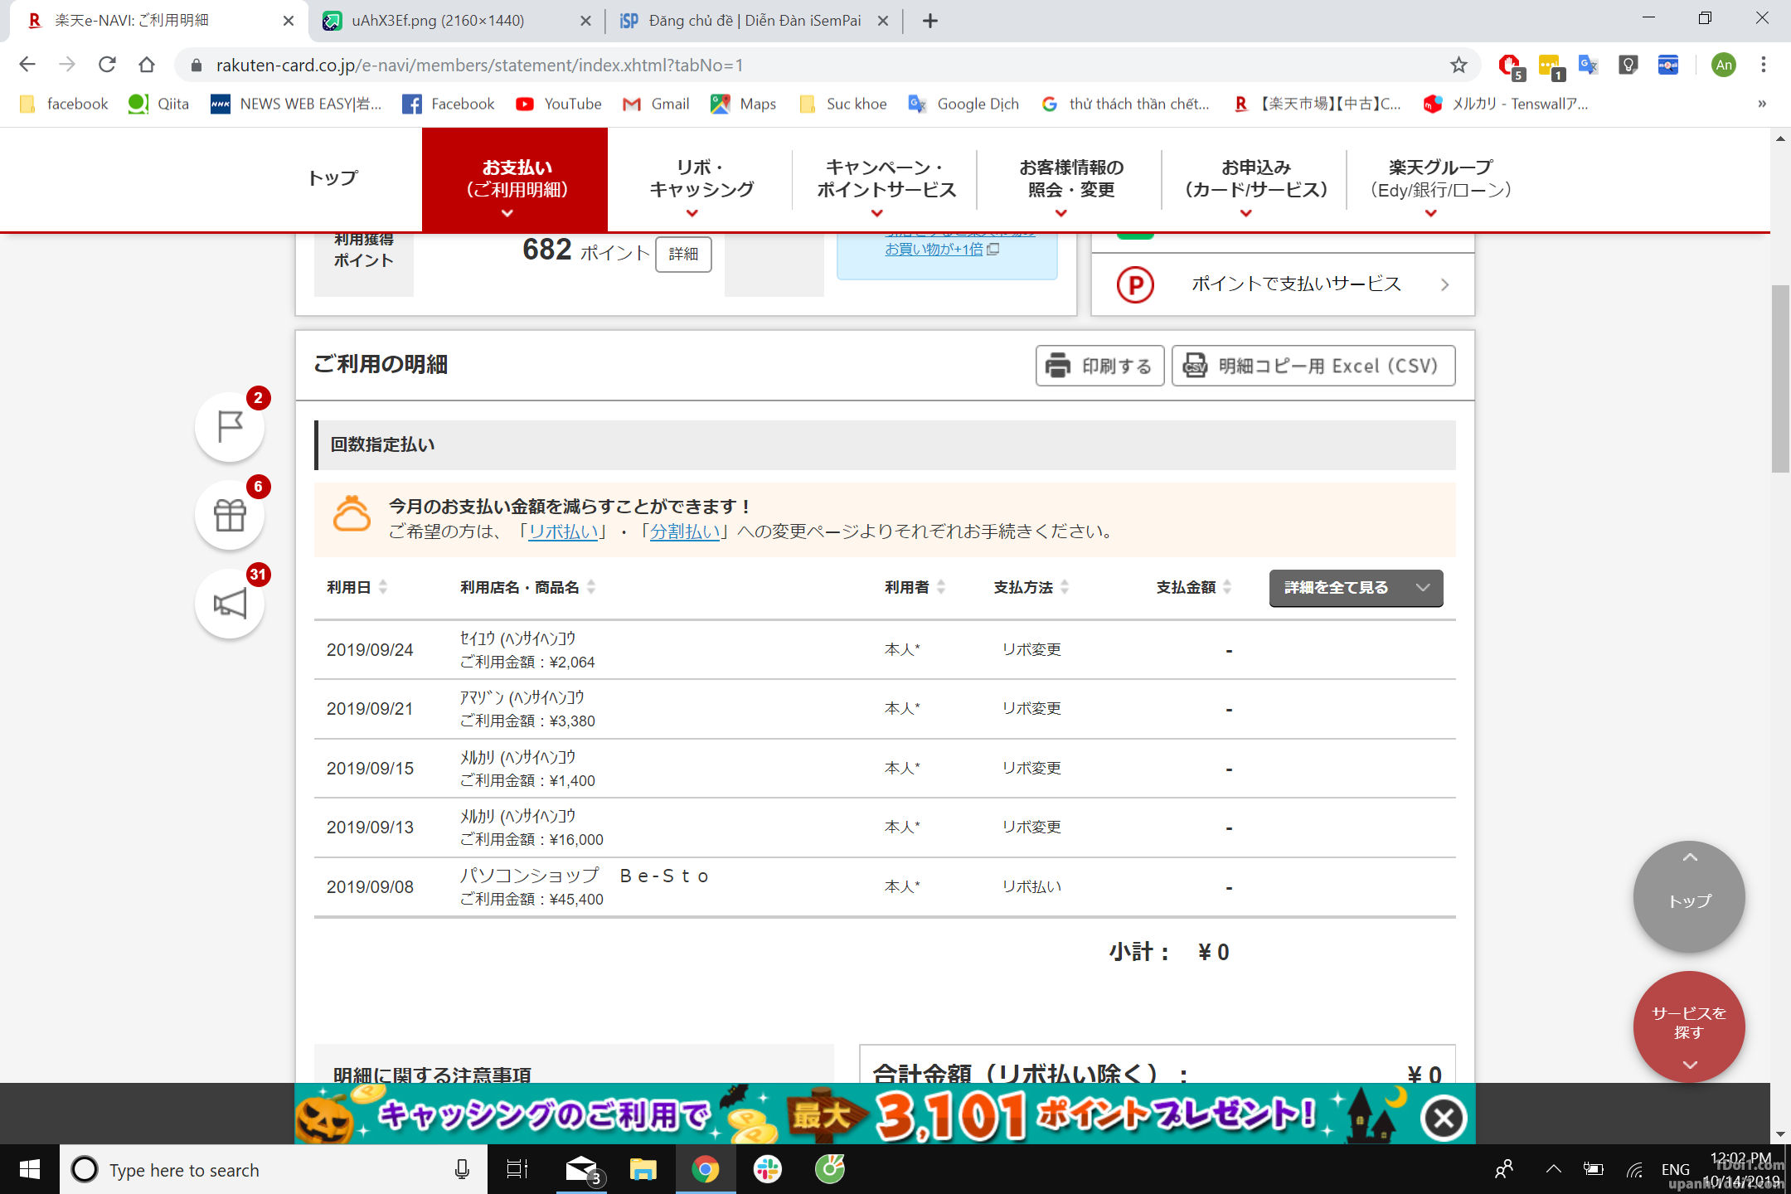Expand the リボ・キャッシング menu

700,179
